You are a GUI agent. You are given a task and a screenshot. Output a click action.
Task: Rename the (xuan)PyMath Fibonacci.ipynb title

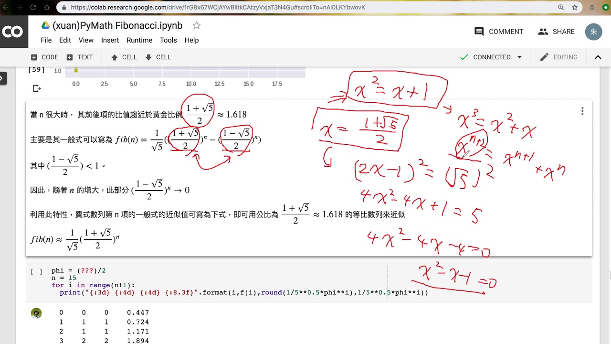[117, 25]
